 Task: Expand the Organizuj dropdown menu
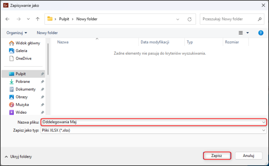pos(17,32)
